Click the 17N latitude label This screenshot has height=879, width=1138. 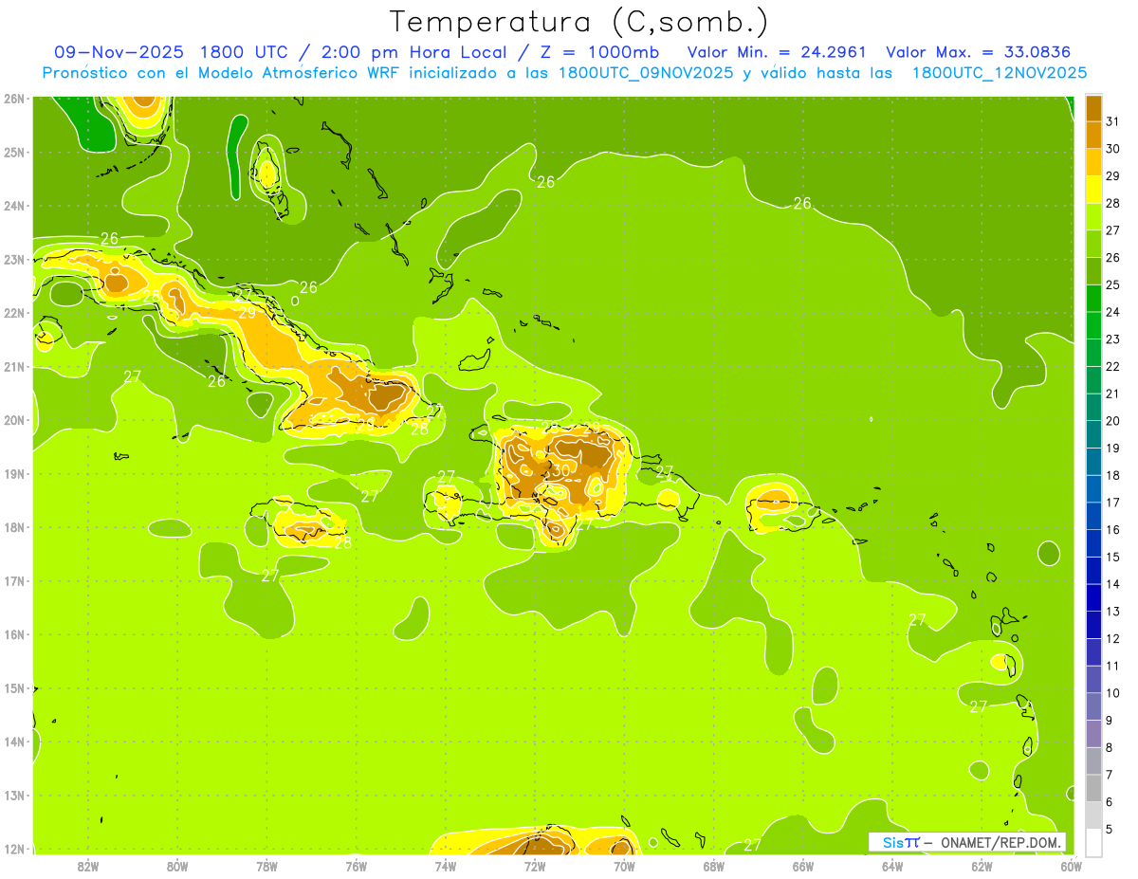click(x=13, y=580)
